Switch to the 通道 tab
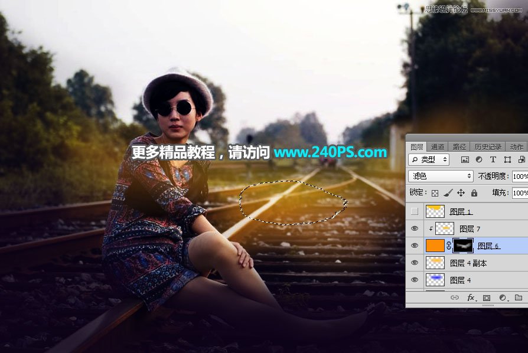 438,147
